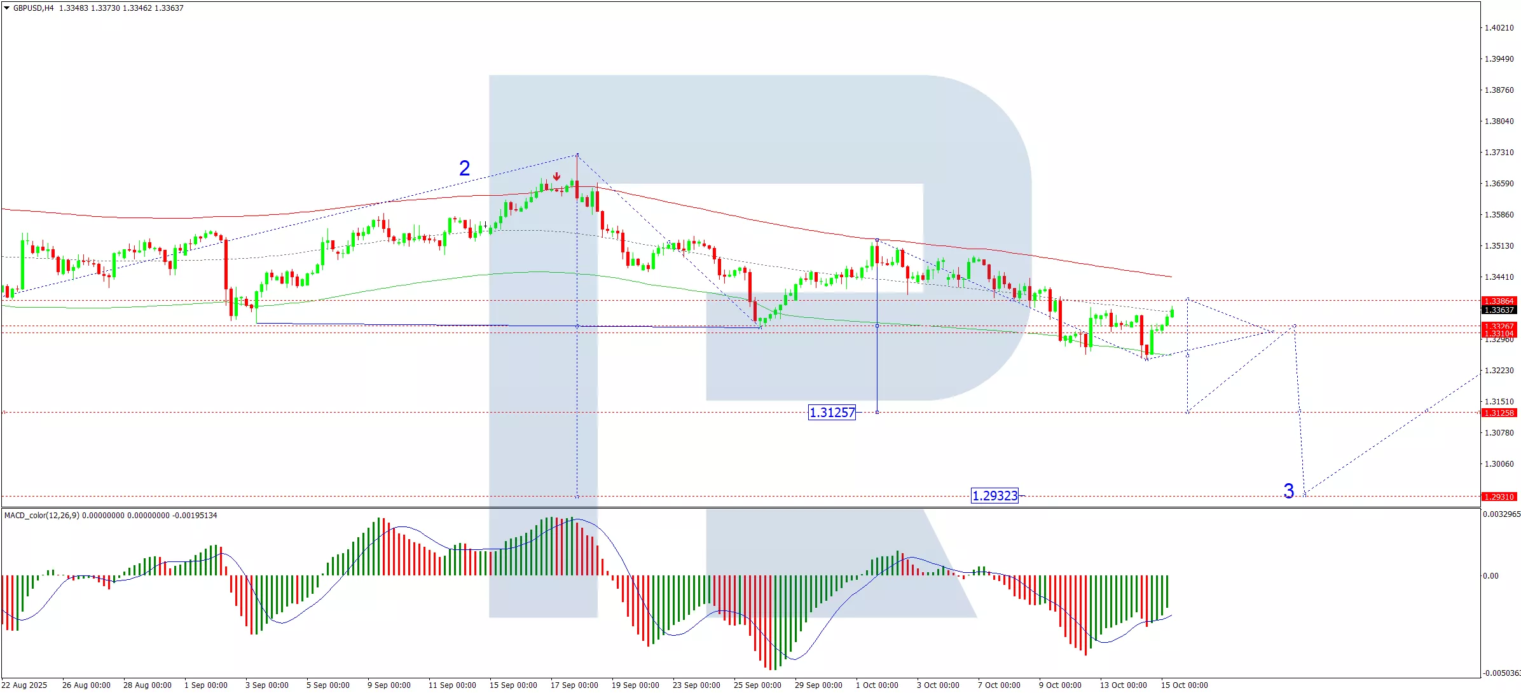Click the 22 Aug 2025 date label
The image size is (1521, 693).
(x=25, y=685)
